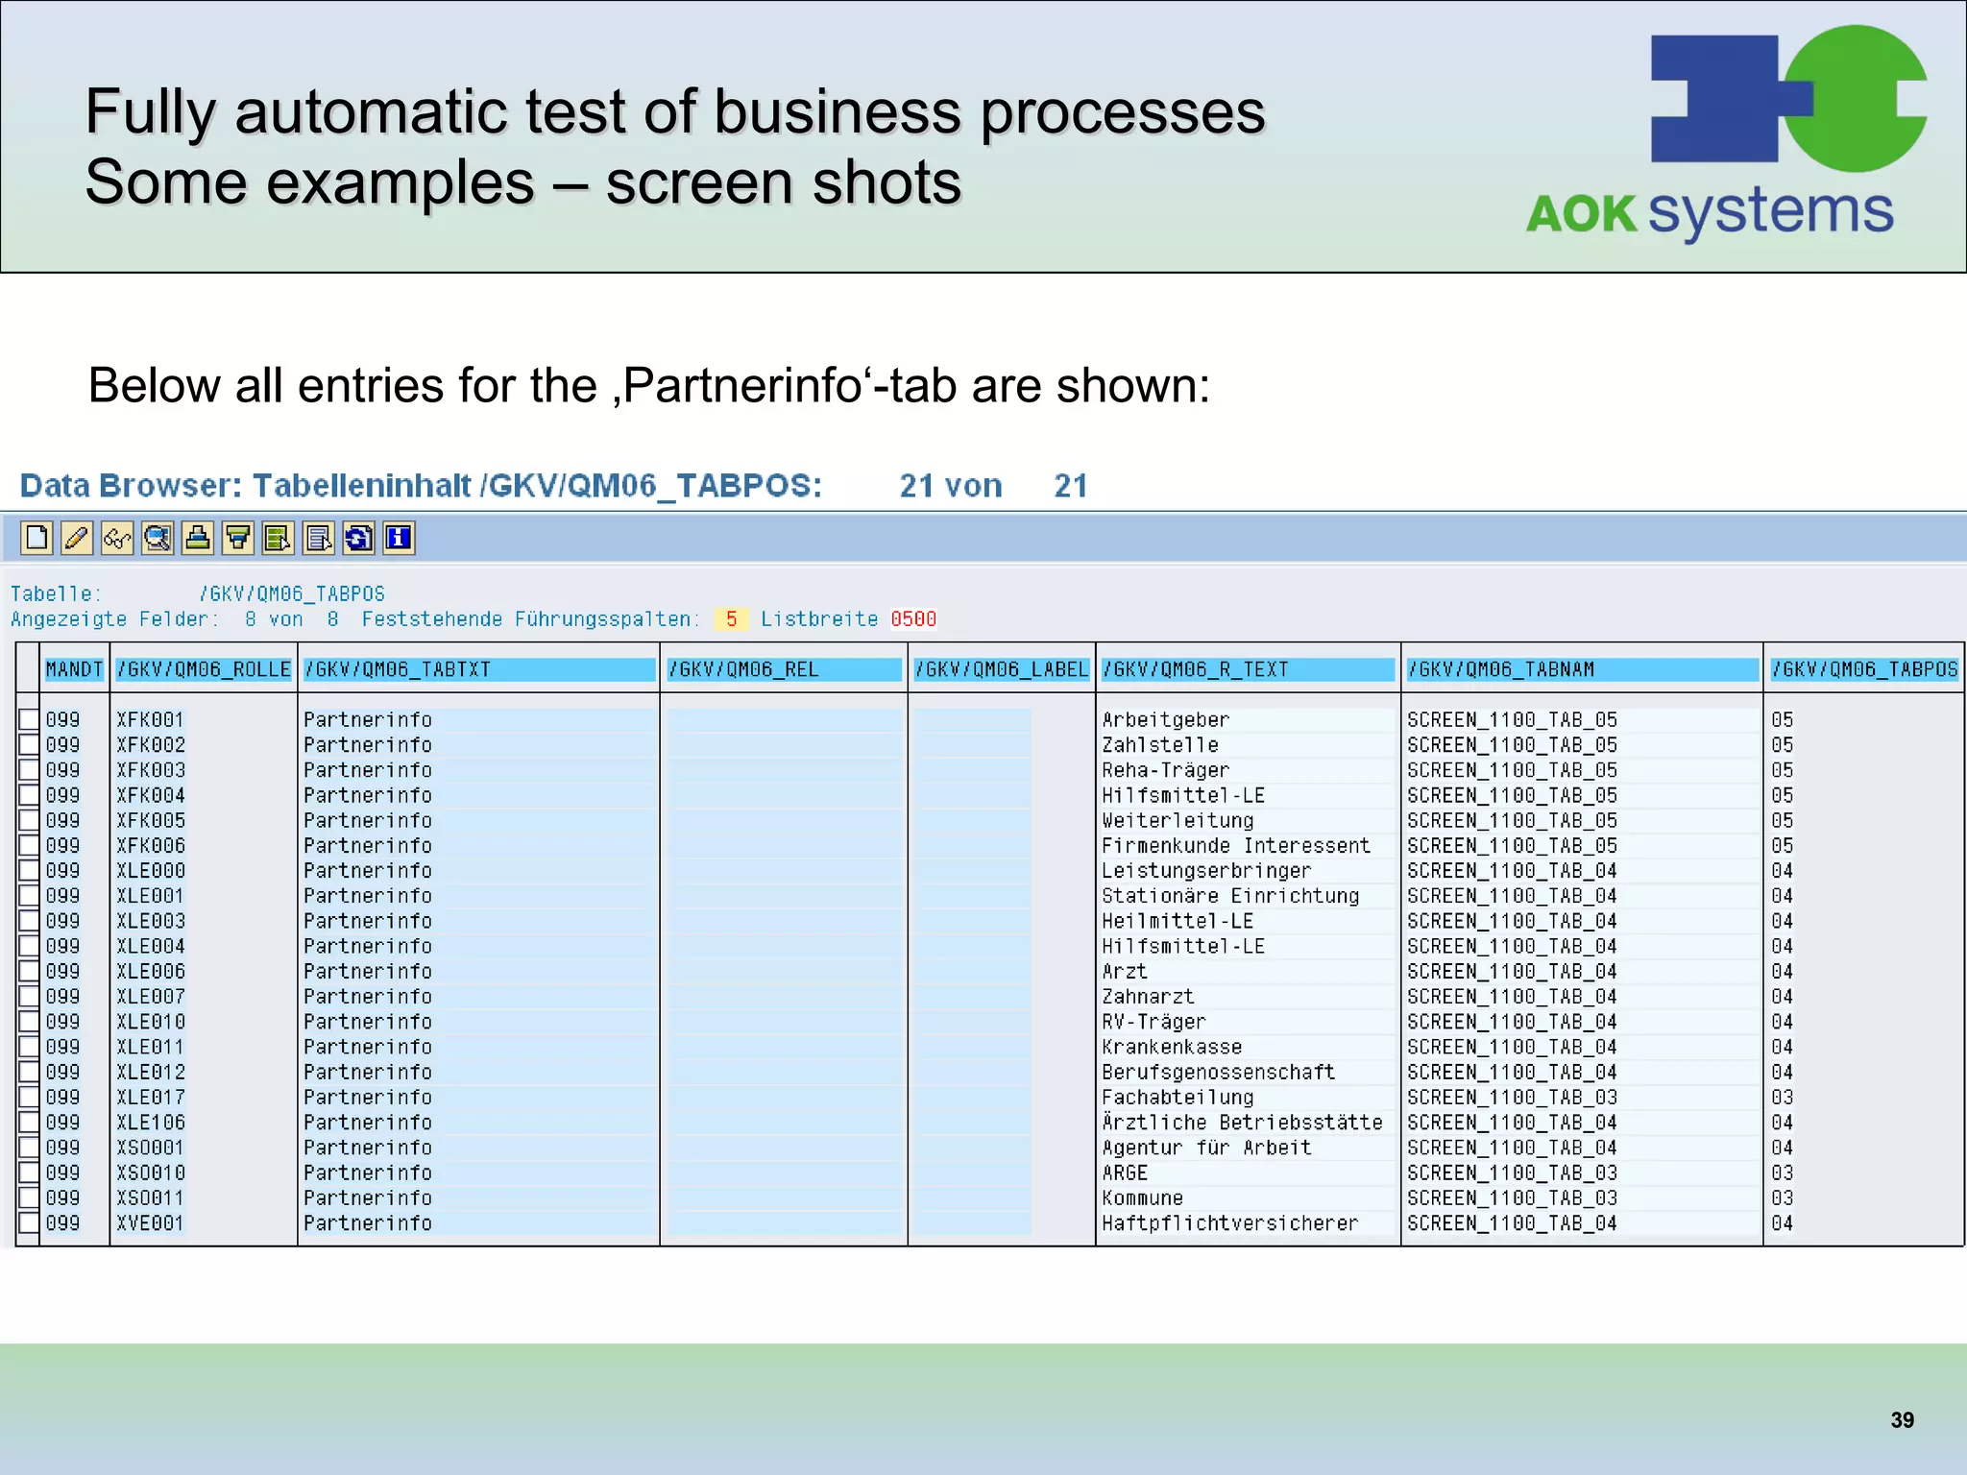Click role code XSO011

click(x=151, y=1197)
